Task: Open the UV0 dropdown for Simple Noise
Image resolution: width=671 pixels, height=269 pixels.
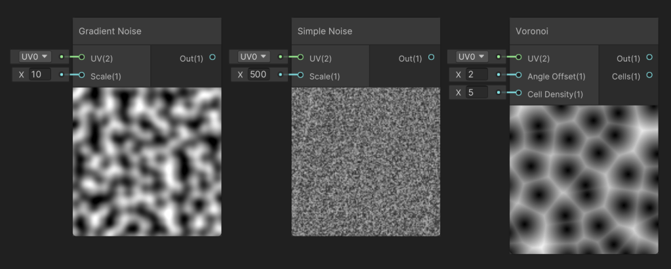Action: point(253,57)
